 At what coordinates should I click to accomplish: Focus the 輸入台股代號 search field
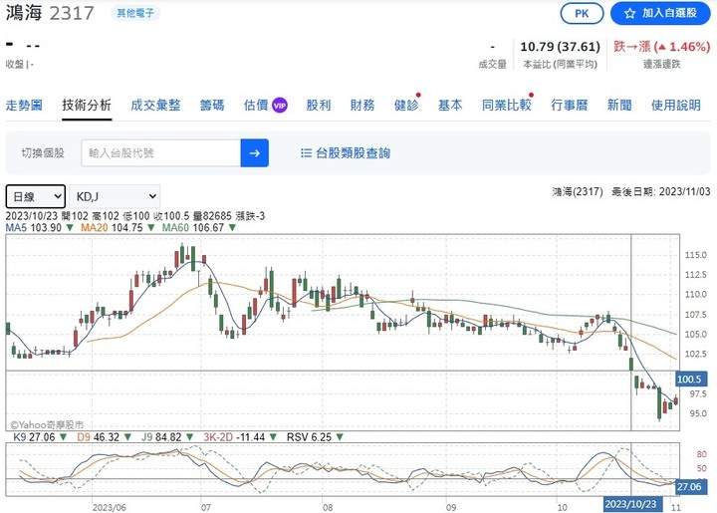161,153
